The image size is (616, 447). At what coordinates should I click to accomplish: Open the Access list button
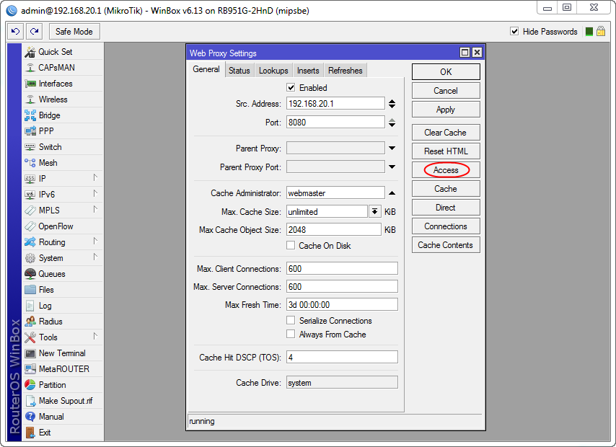[x=446, y=170]
